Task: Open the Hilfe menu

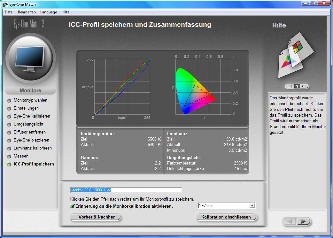Action: coord(65,12)
